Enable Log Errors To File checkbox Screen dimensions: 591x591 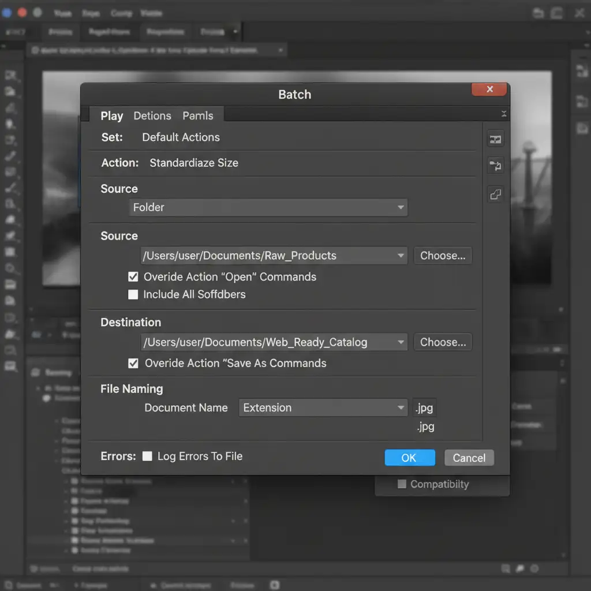[x=148, y=456]
